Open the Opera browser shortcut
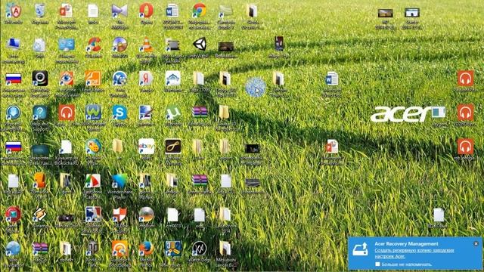Screen dimensions: 484x272 pyautogui.click(x=146, y=11)
